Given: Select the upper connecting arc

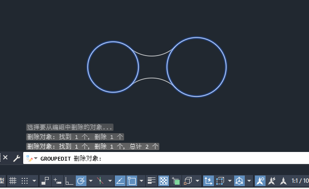Looking at the screenshot, I should (x=152, y=56).
